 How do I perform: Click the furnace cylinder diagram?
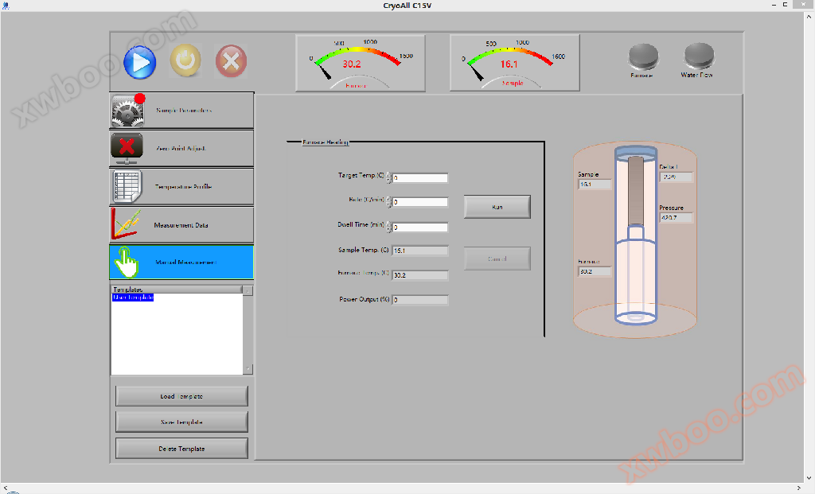point(635,239)
